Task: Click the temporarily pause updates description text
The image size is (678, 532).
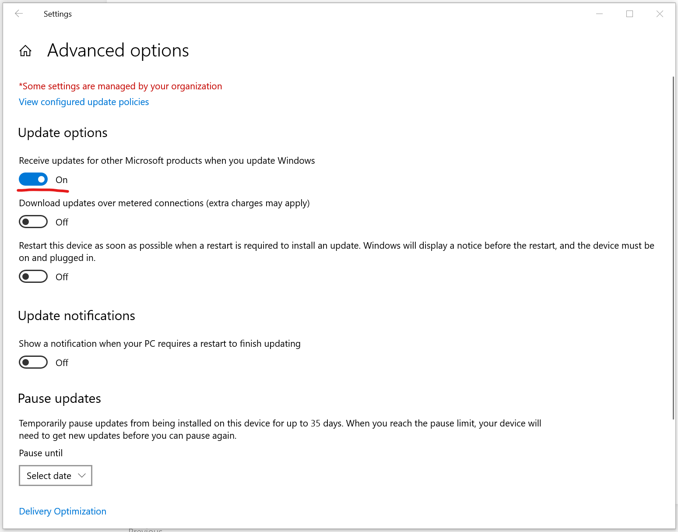Action: pos(280,430)
